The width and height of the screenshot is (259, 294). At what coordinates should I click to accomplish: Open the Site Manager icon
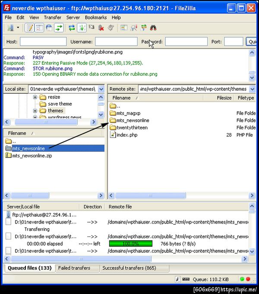pos(10,28)
